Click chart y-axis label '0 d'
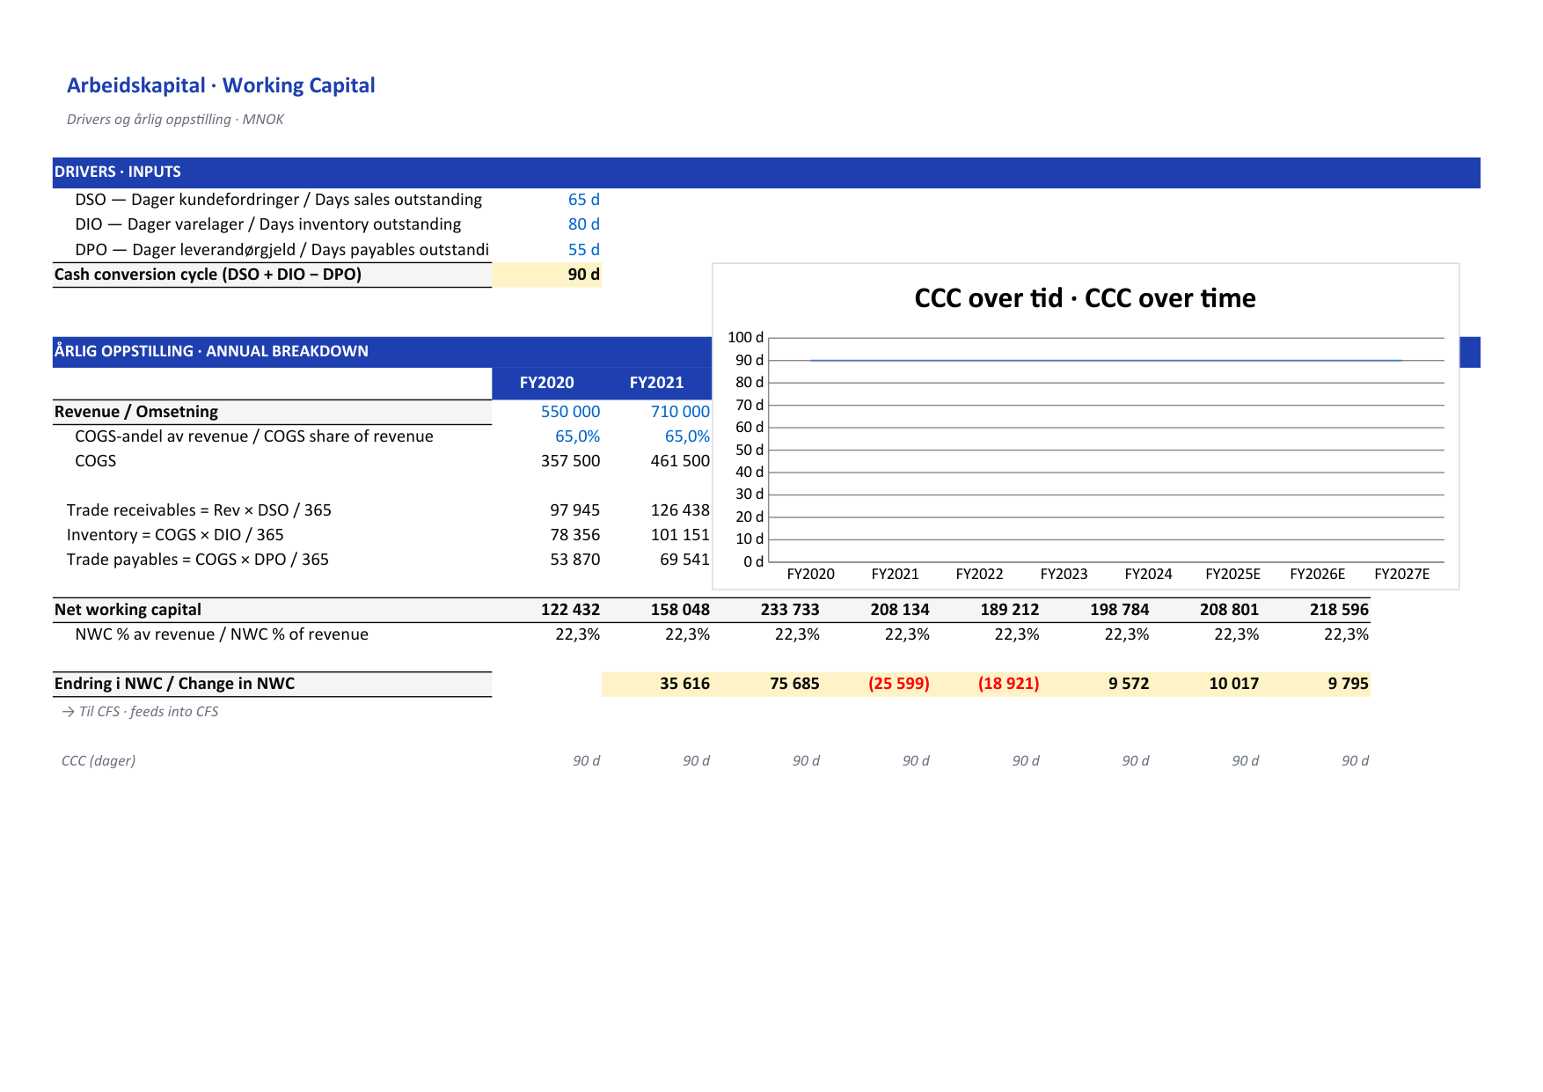The image size is (1543, 1092). pos(753,562)
